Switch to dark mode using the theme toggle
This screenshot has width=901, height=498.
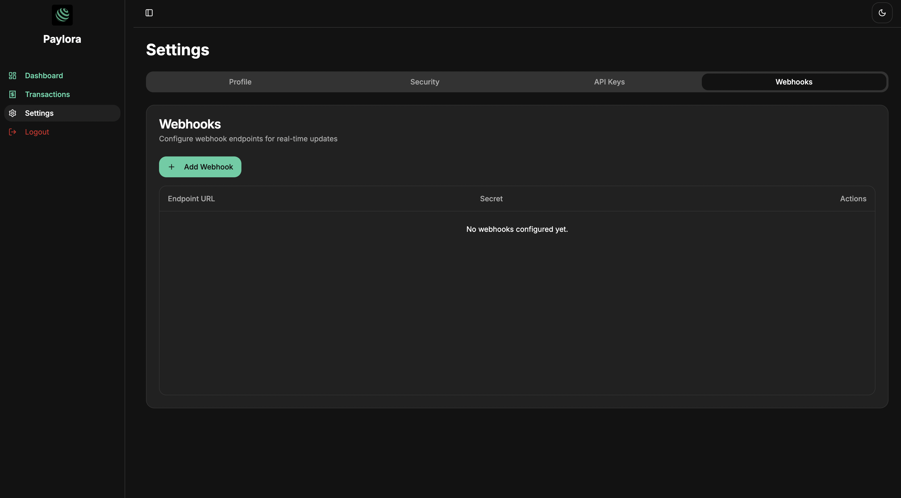882,13
